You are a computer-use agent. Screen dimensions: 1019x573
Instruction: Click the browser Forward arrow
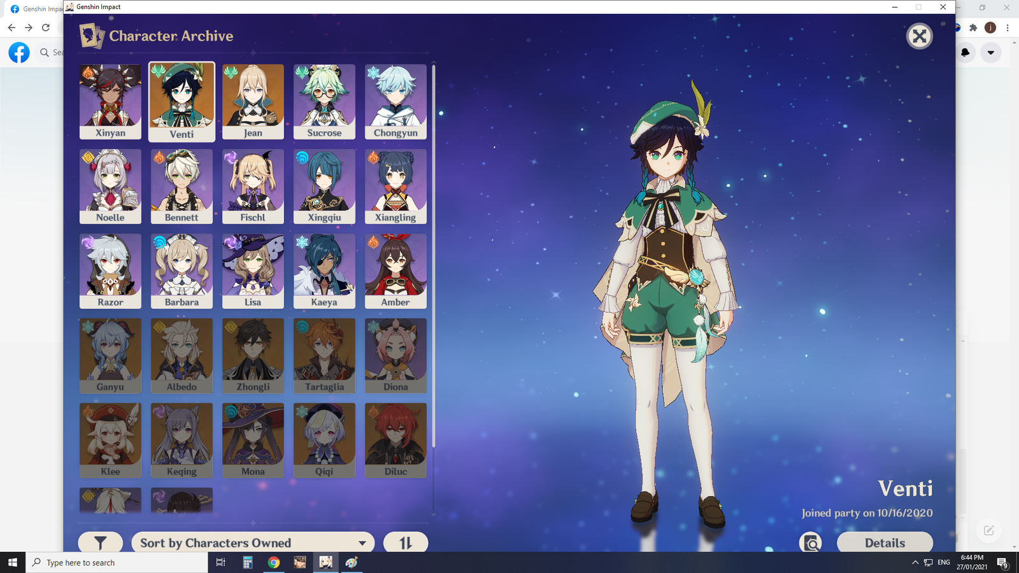click(29, 27)
